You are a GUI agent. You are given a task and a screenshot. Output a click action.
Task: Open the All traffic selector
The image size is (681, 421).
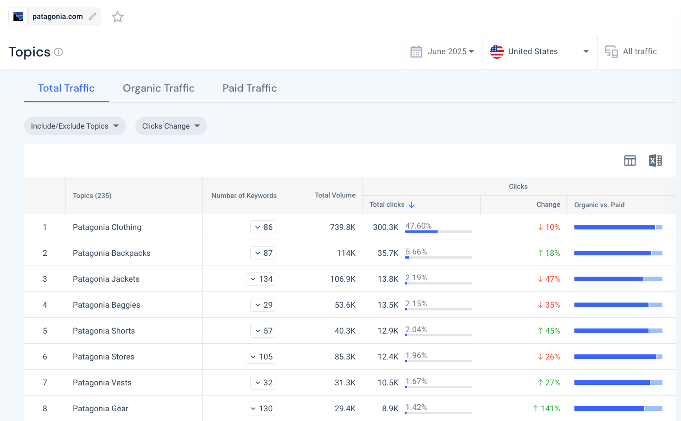coord(639,52)
